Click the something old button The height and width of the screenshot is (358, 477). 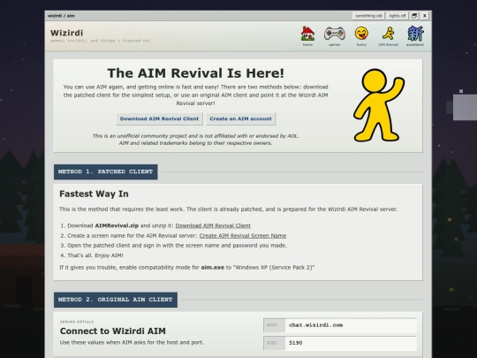368,16
